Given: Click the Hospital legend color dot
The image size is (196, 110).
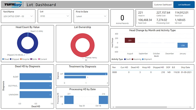Looking at the screenshot, I should coord(21,59).
